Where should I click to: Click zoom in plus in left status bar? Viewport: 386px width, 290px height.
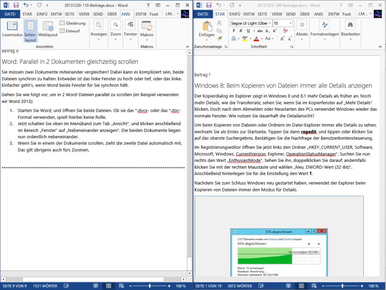(169, 286)
